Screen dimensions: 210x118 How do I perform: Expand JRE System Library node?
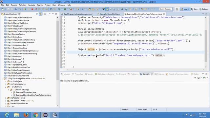pyautogui.click(x=6, y=101)
